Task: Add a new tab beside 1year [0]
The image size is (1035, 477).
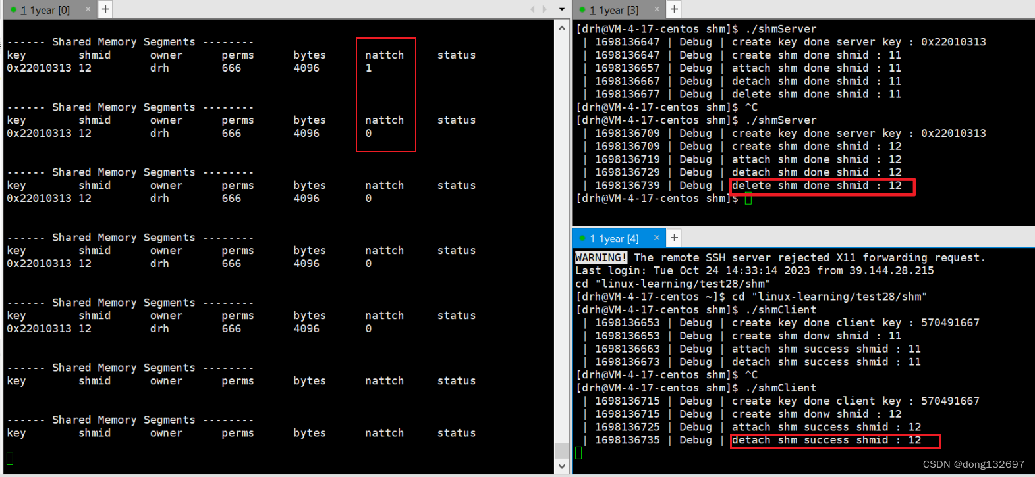Action: [105, 9]
